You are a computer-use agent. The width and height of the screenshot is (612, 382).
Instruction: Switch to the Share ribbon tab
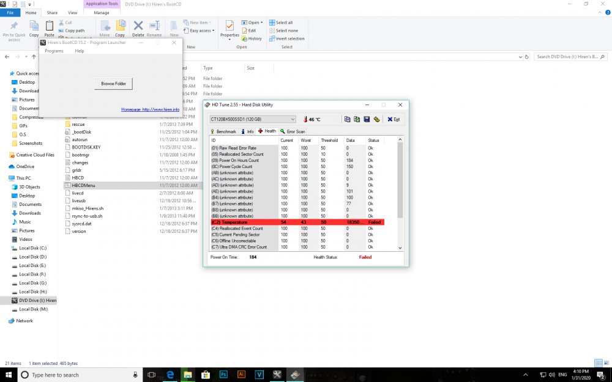coord(52,13)
